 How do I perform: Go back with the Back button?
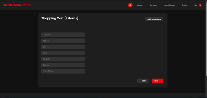143,81
